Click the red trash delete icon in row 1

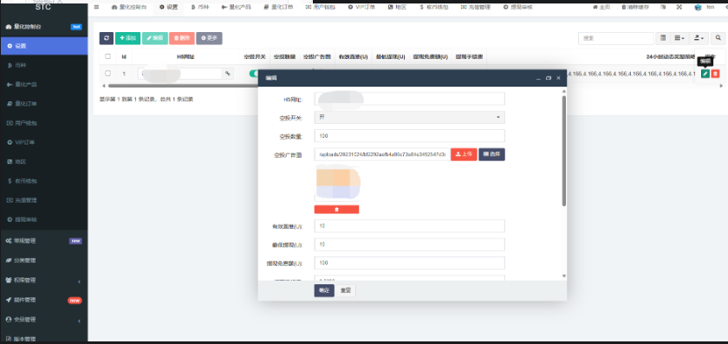point(715,74)
